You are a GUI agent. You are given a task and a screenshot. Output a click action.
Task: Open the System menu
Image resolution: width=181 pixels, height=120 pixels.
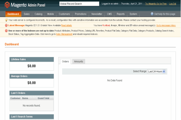[x=133, y=14]
